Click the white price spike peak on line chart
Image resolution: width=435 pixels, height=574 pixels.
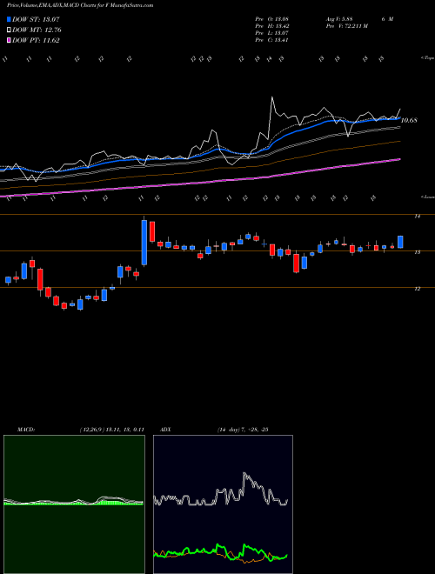[272, 98]
